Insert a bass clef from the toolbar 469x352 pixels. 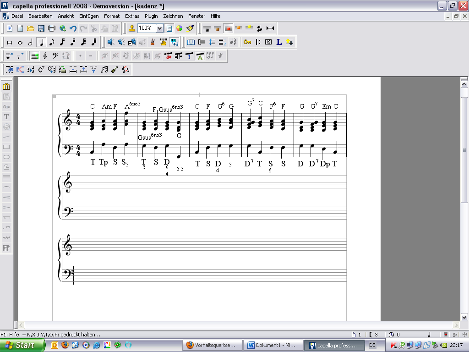[x=55, y=56]
